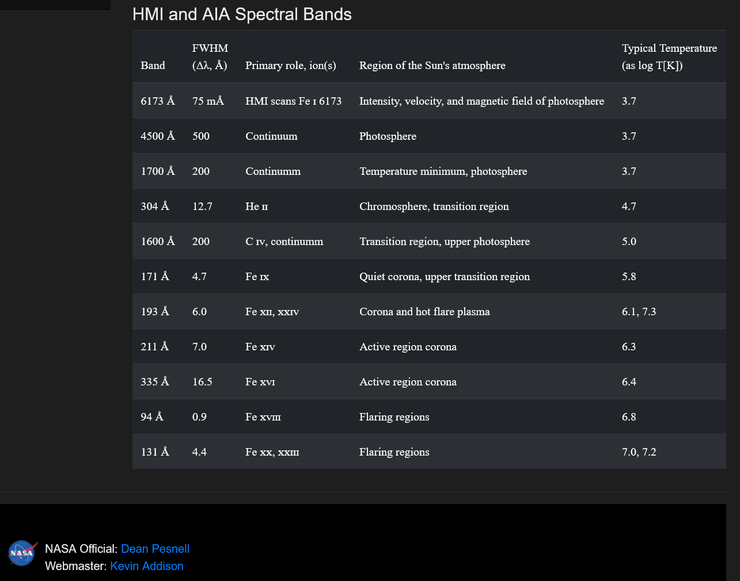Click the HMI and AIA Spectral Bands heading

242,14
